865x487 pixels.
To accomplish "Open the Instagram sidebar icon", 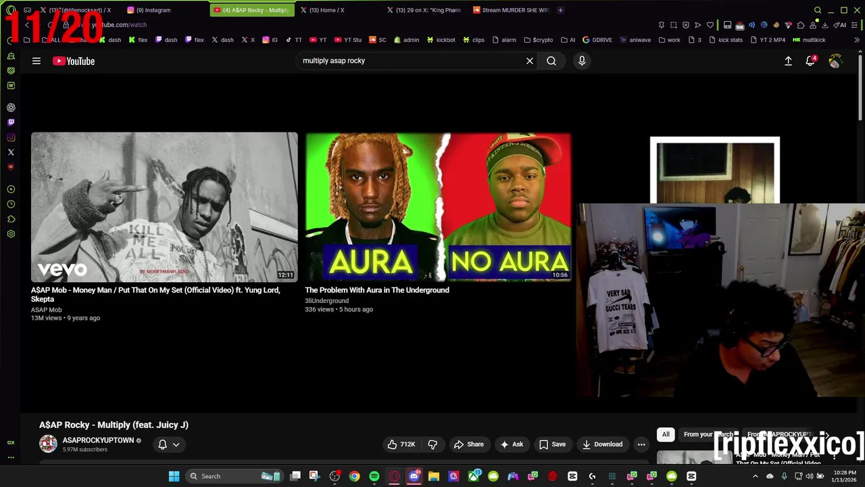I will [11, 137].
